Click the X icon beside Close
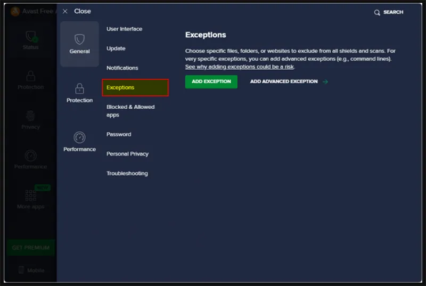 tap(65, 11)
